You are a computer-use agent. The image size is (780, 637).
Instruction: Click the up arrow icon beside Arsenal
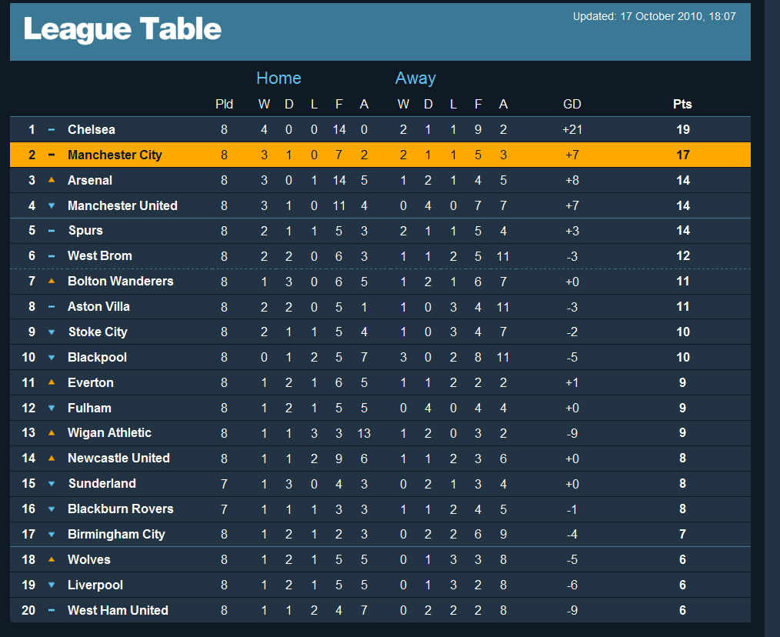coord(52,180)
